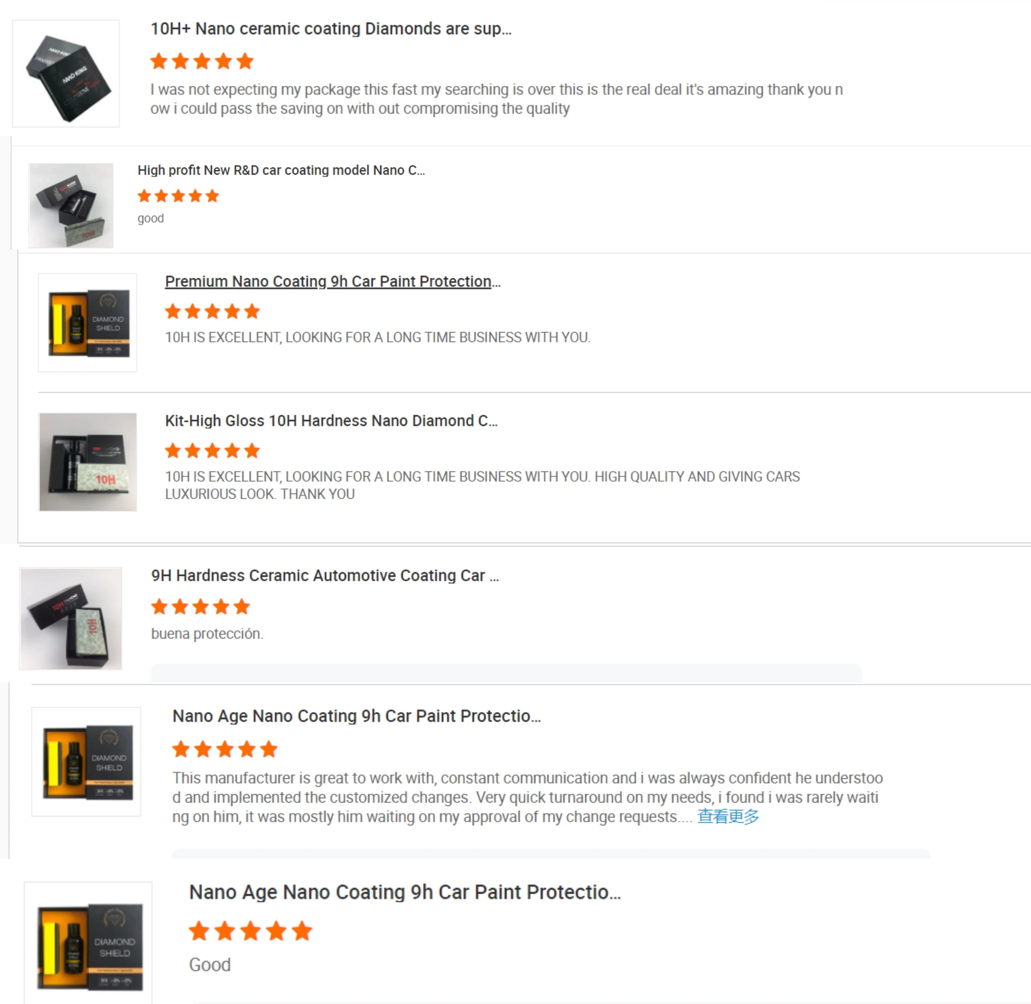Click the stars above the 'buena protección' review
This screenshot has width=1031, height=1004.
click(200, 607)
